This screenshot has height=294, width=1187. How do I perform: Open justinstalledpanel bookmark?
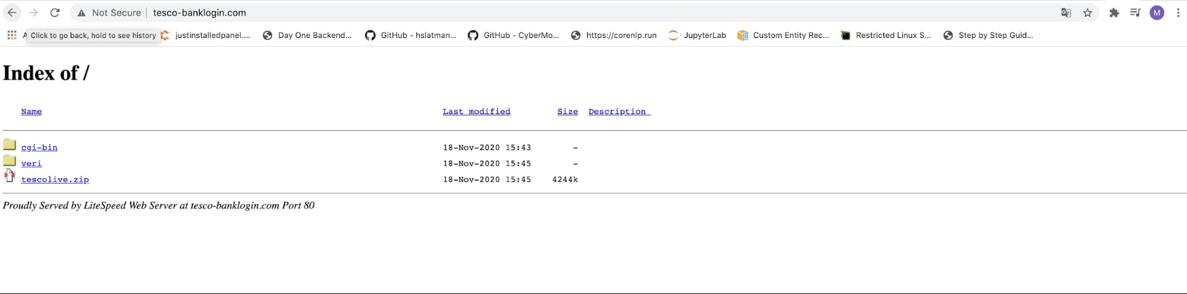click(x=205, y=35)
